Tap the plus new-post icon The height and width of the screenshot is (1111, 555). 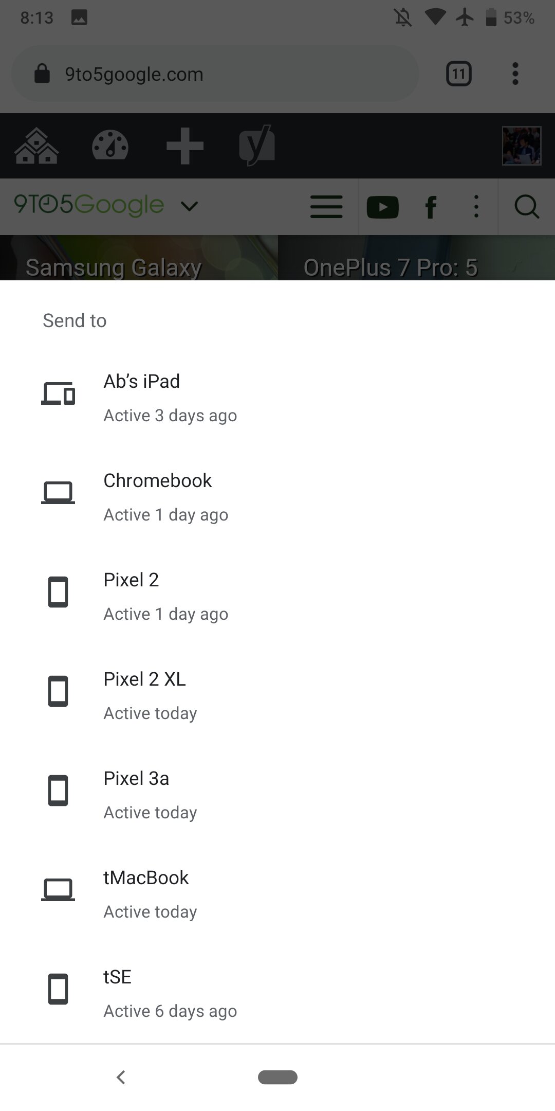coord(185,146)
